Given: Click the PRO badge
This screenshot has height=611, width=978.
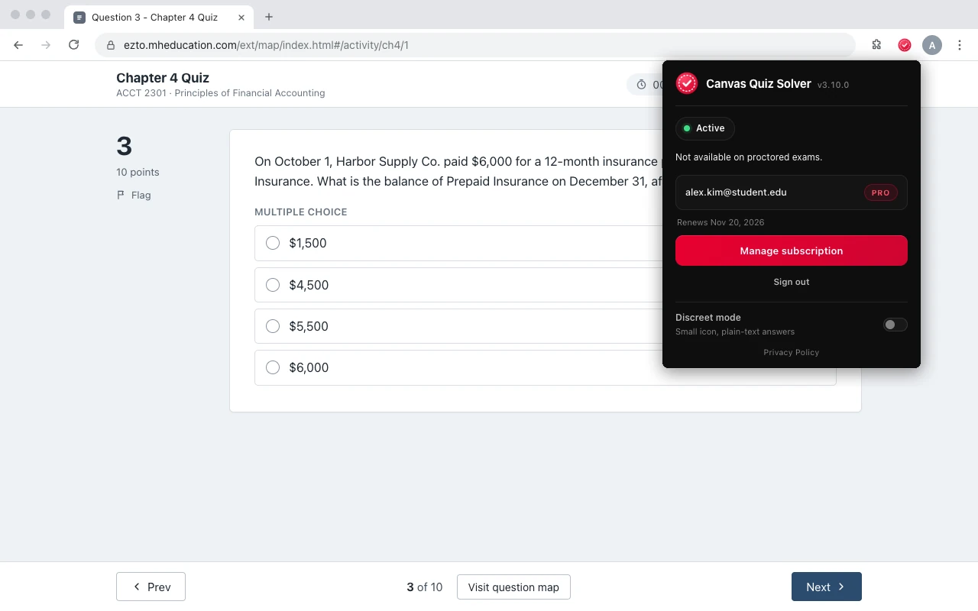Looking at the screenshot, I should point(880,192).
